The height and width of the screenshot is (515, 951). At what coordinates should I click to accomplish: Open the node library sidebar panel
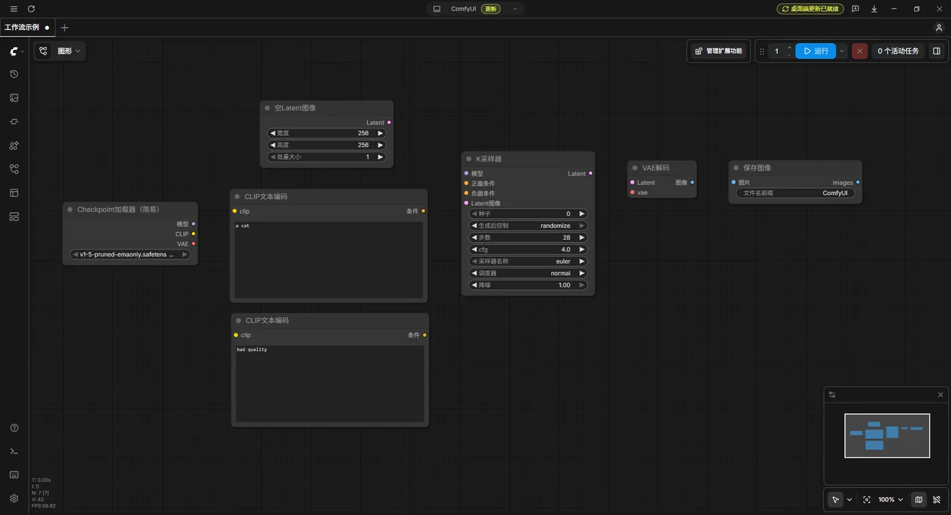[14, 122]
